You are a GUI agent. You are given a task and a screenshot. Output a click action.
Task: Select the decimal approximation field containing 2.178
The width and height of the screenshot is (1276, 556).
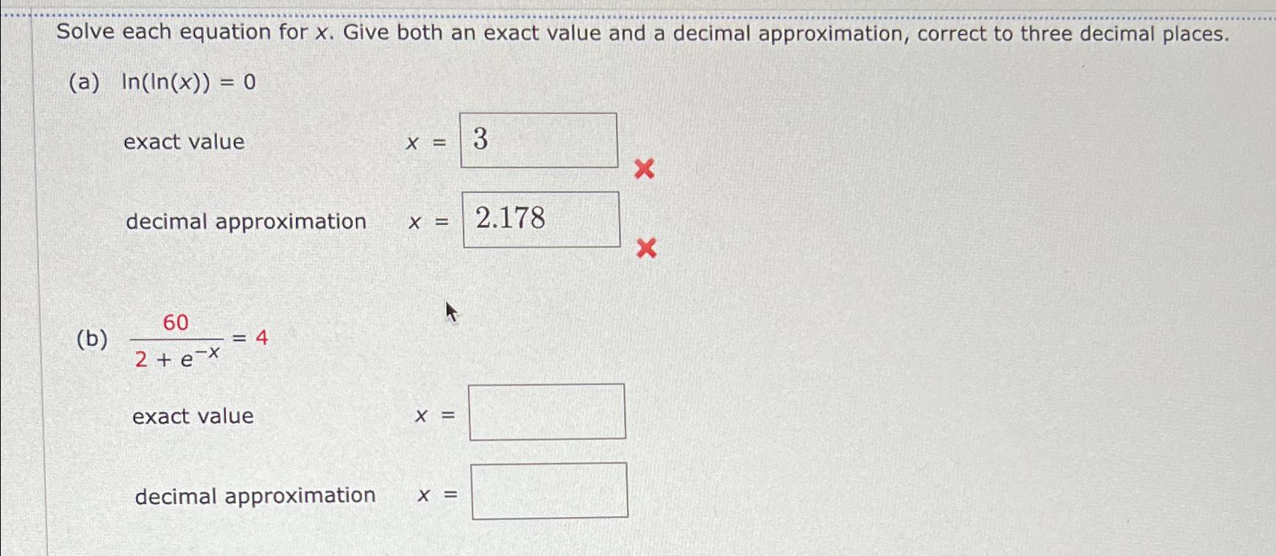(541, 218)
